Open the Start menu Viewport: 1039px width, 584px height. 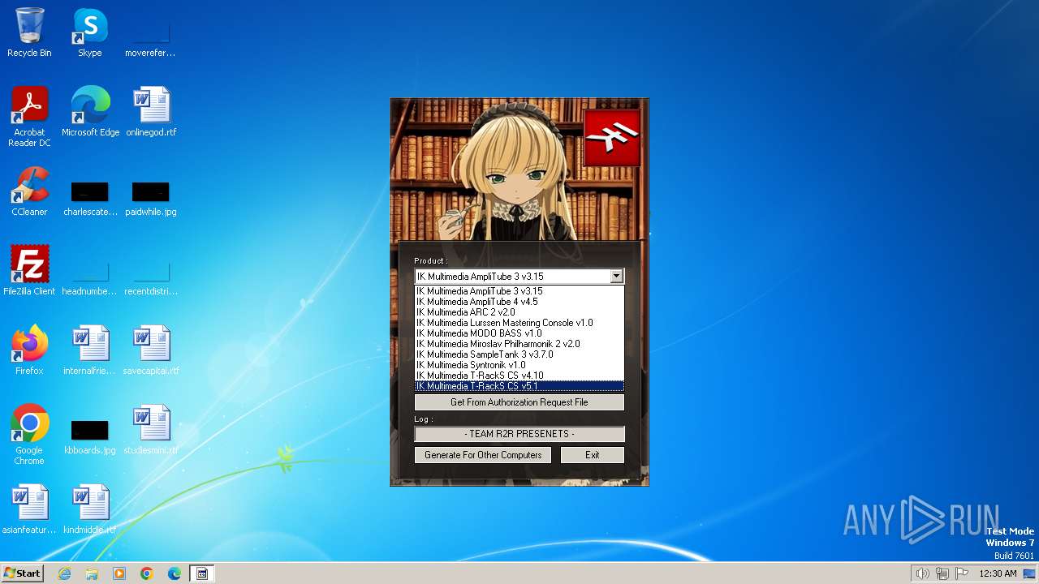point(22,573)
